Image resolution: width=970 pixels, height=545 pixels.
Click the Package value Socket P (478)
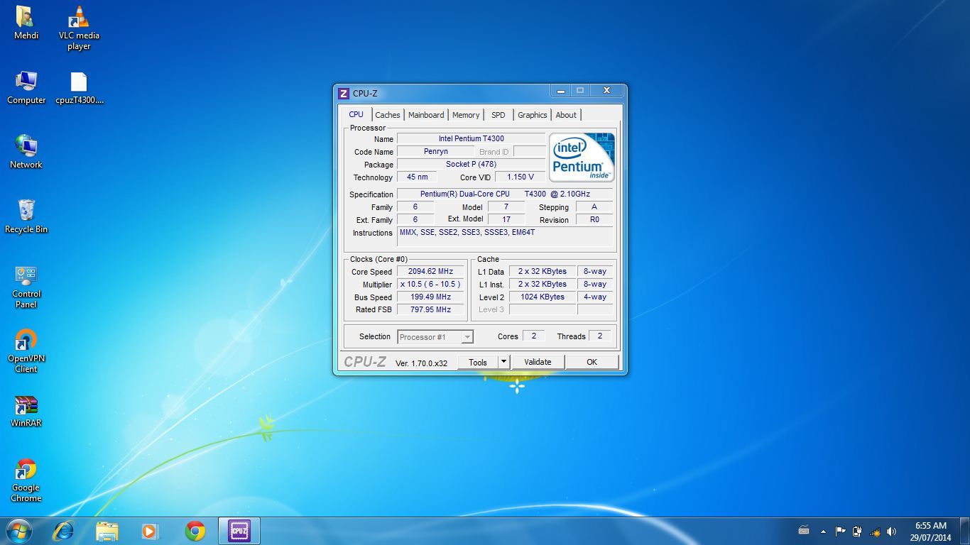pyautogui.click(x=471, y=164)
